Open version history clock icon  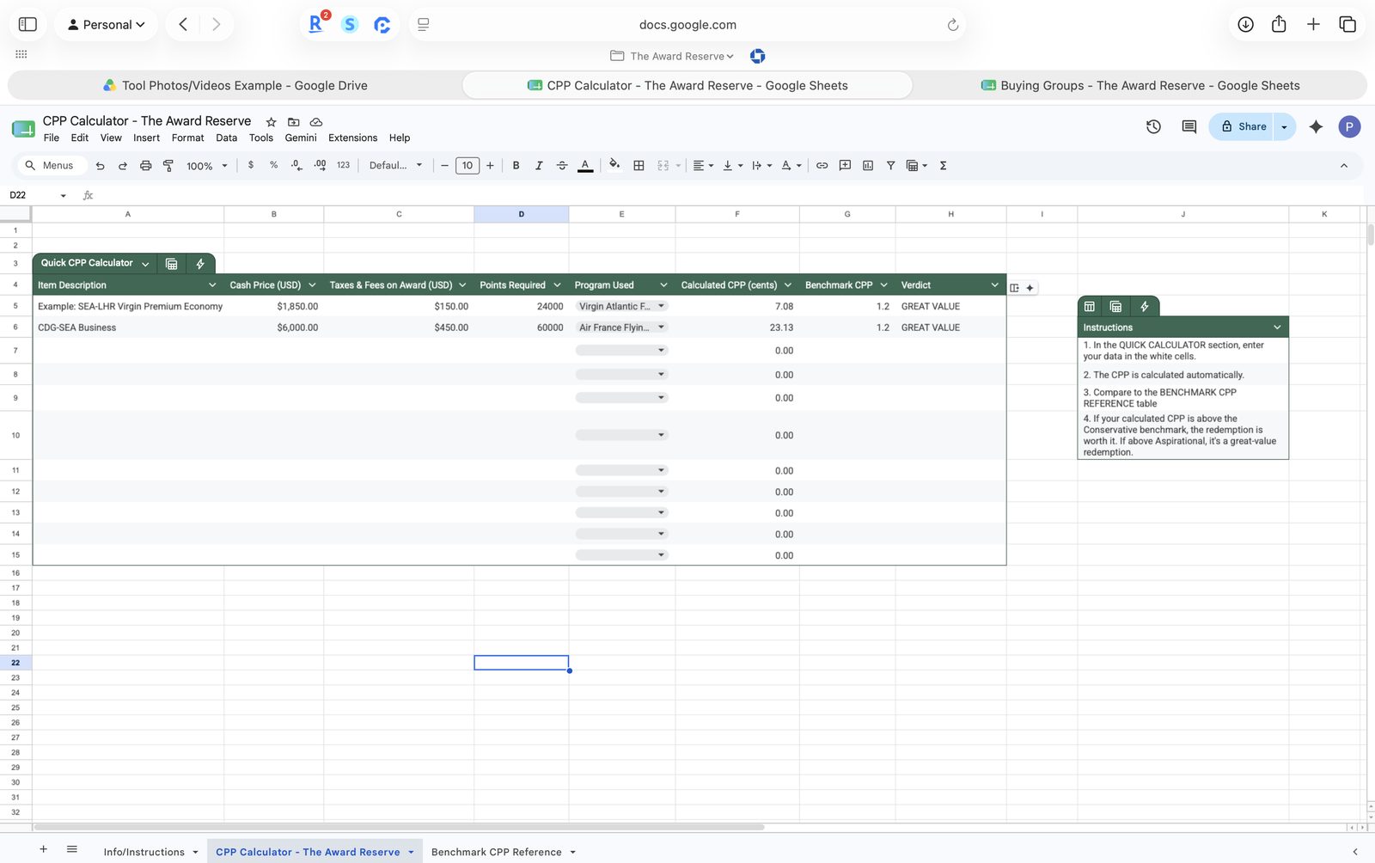1153,127
